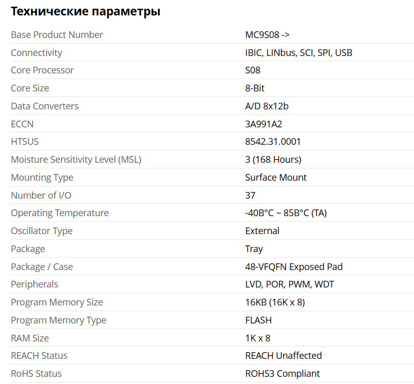Screen dimensions: 414x384
Task: Select the Surface Mount mounting type value
Action: tap(276, 178)
